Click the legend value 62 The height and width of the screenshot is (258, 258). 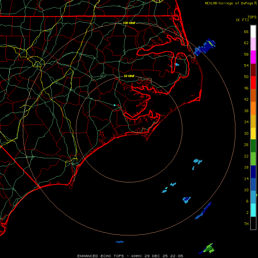click(x=246, y=43)
